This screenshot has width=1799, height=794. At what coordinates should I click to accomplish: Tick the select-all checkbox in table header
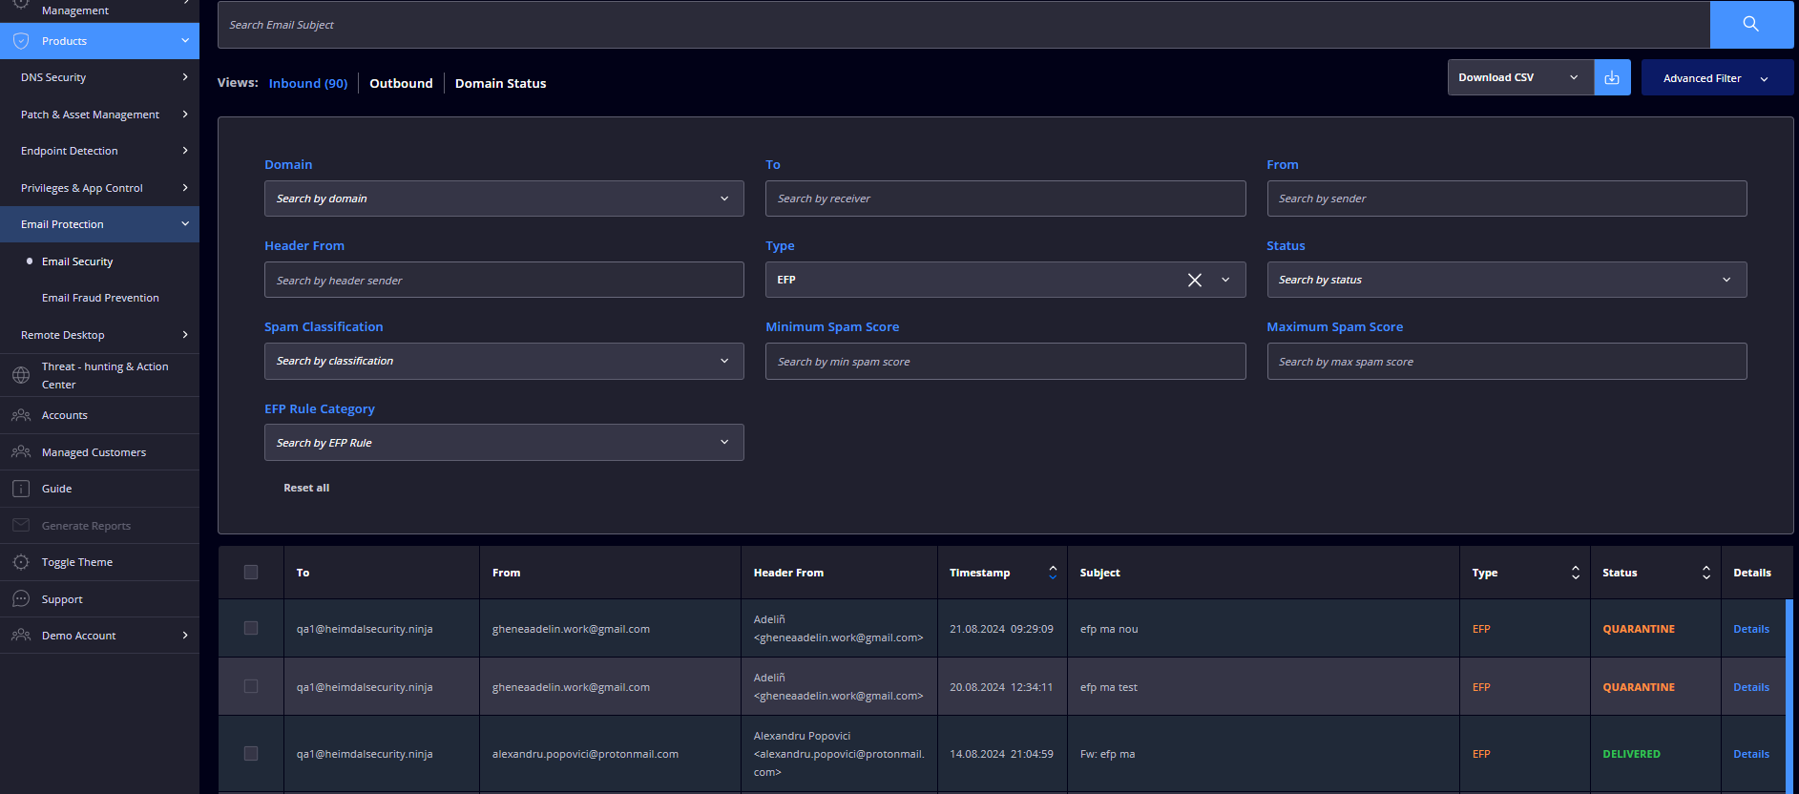(x=251, y=573)
